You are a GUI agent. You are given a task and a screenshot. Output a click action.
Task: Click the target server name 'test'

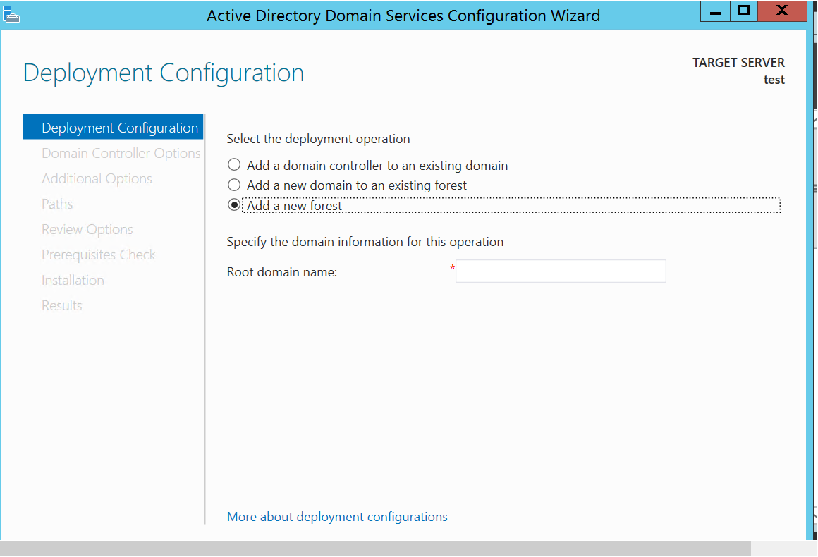[774, 80]
